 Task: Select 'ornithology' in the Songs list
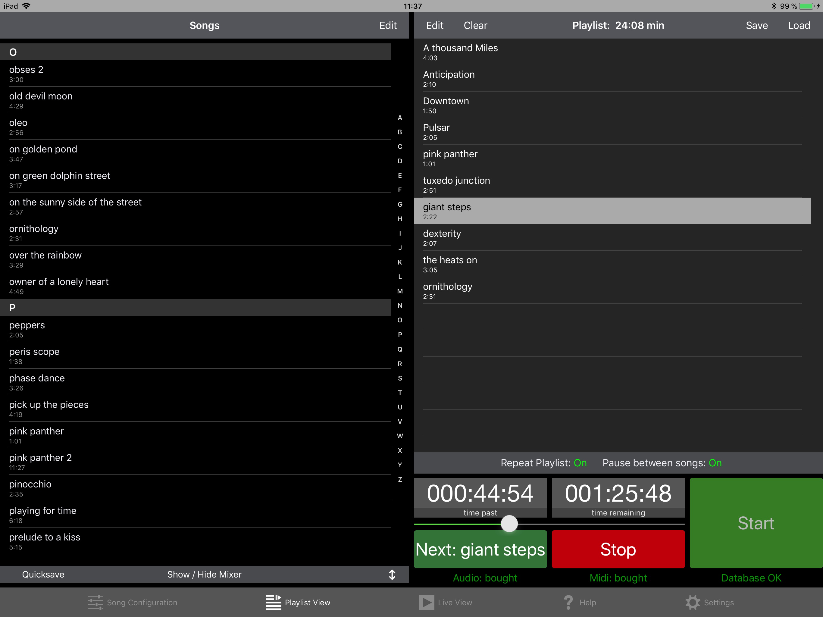pos(195,233)
